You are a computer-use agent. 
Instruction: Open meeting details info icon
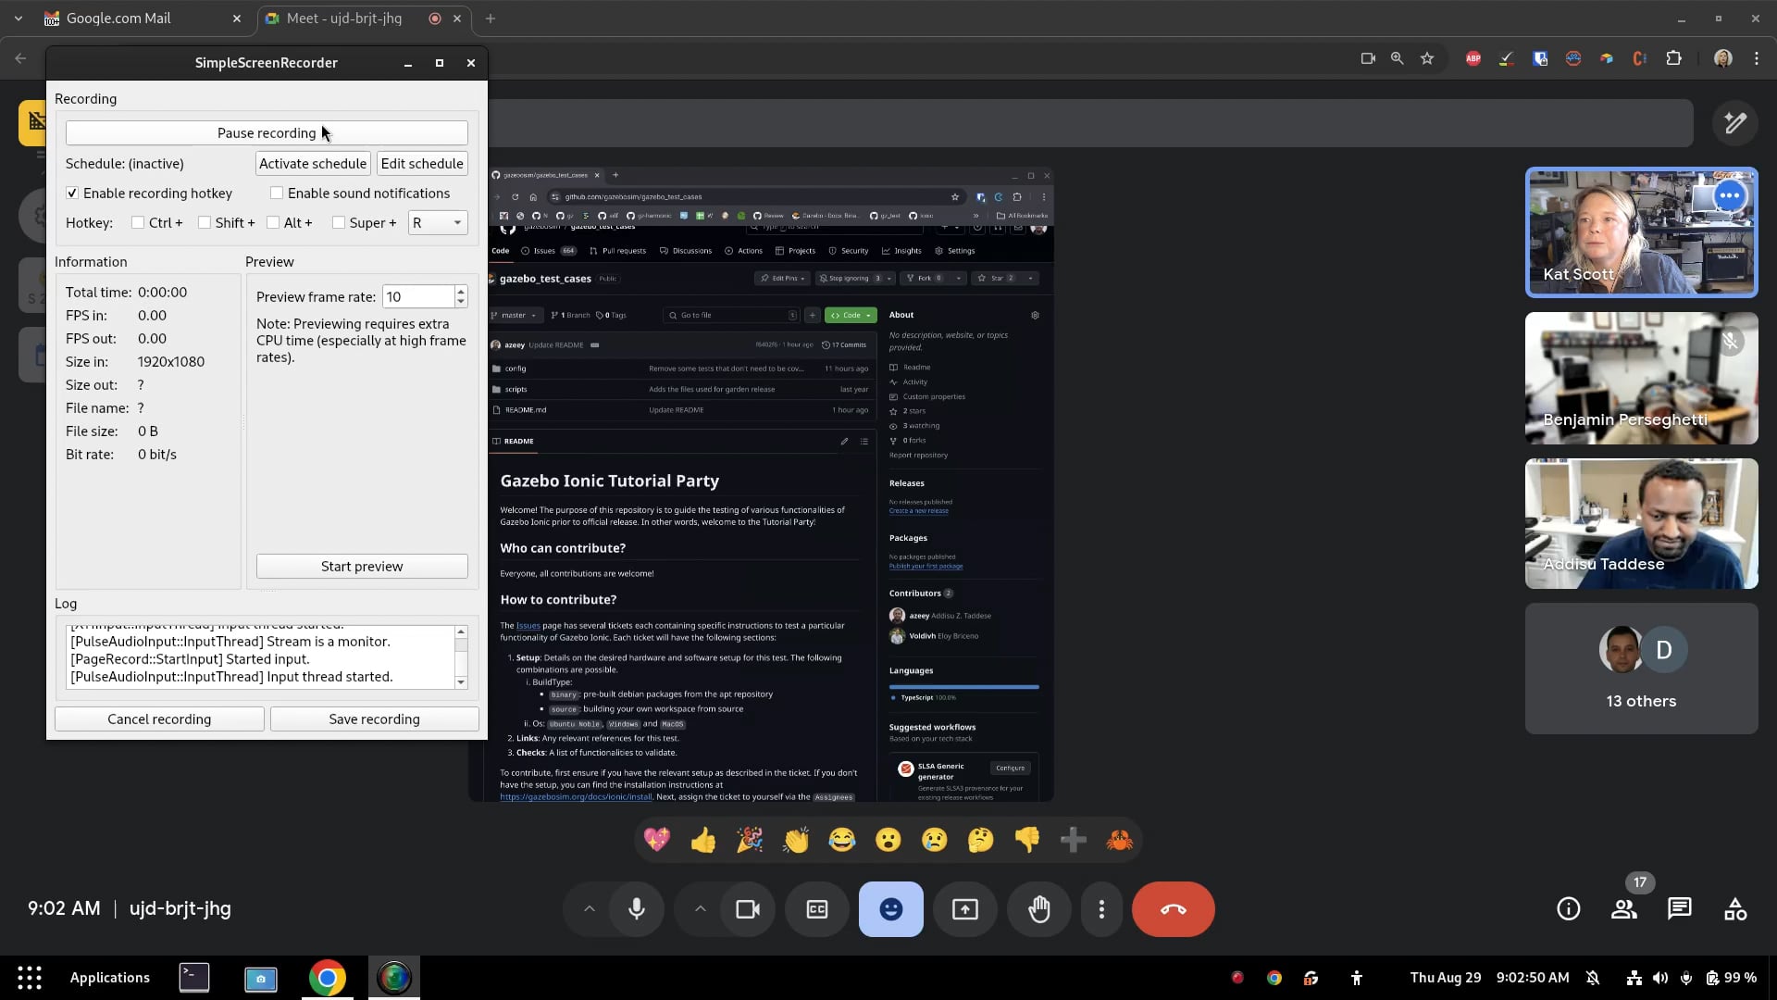coord(1569,909)
